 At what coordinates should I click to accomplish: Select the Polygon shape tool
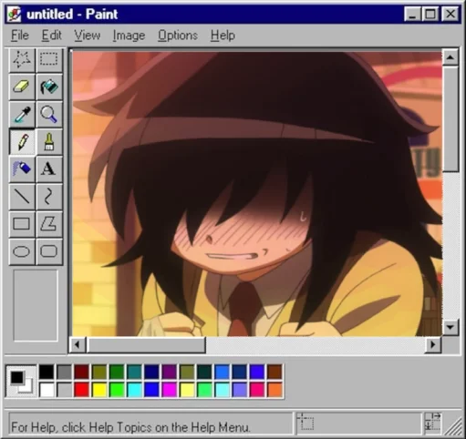click(49, 224)
